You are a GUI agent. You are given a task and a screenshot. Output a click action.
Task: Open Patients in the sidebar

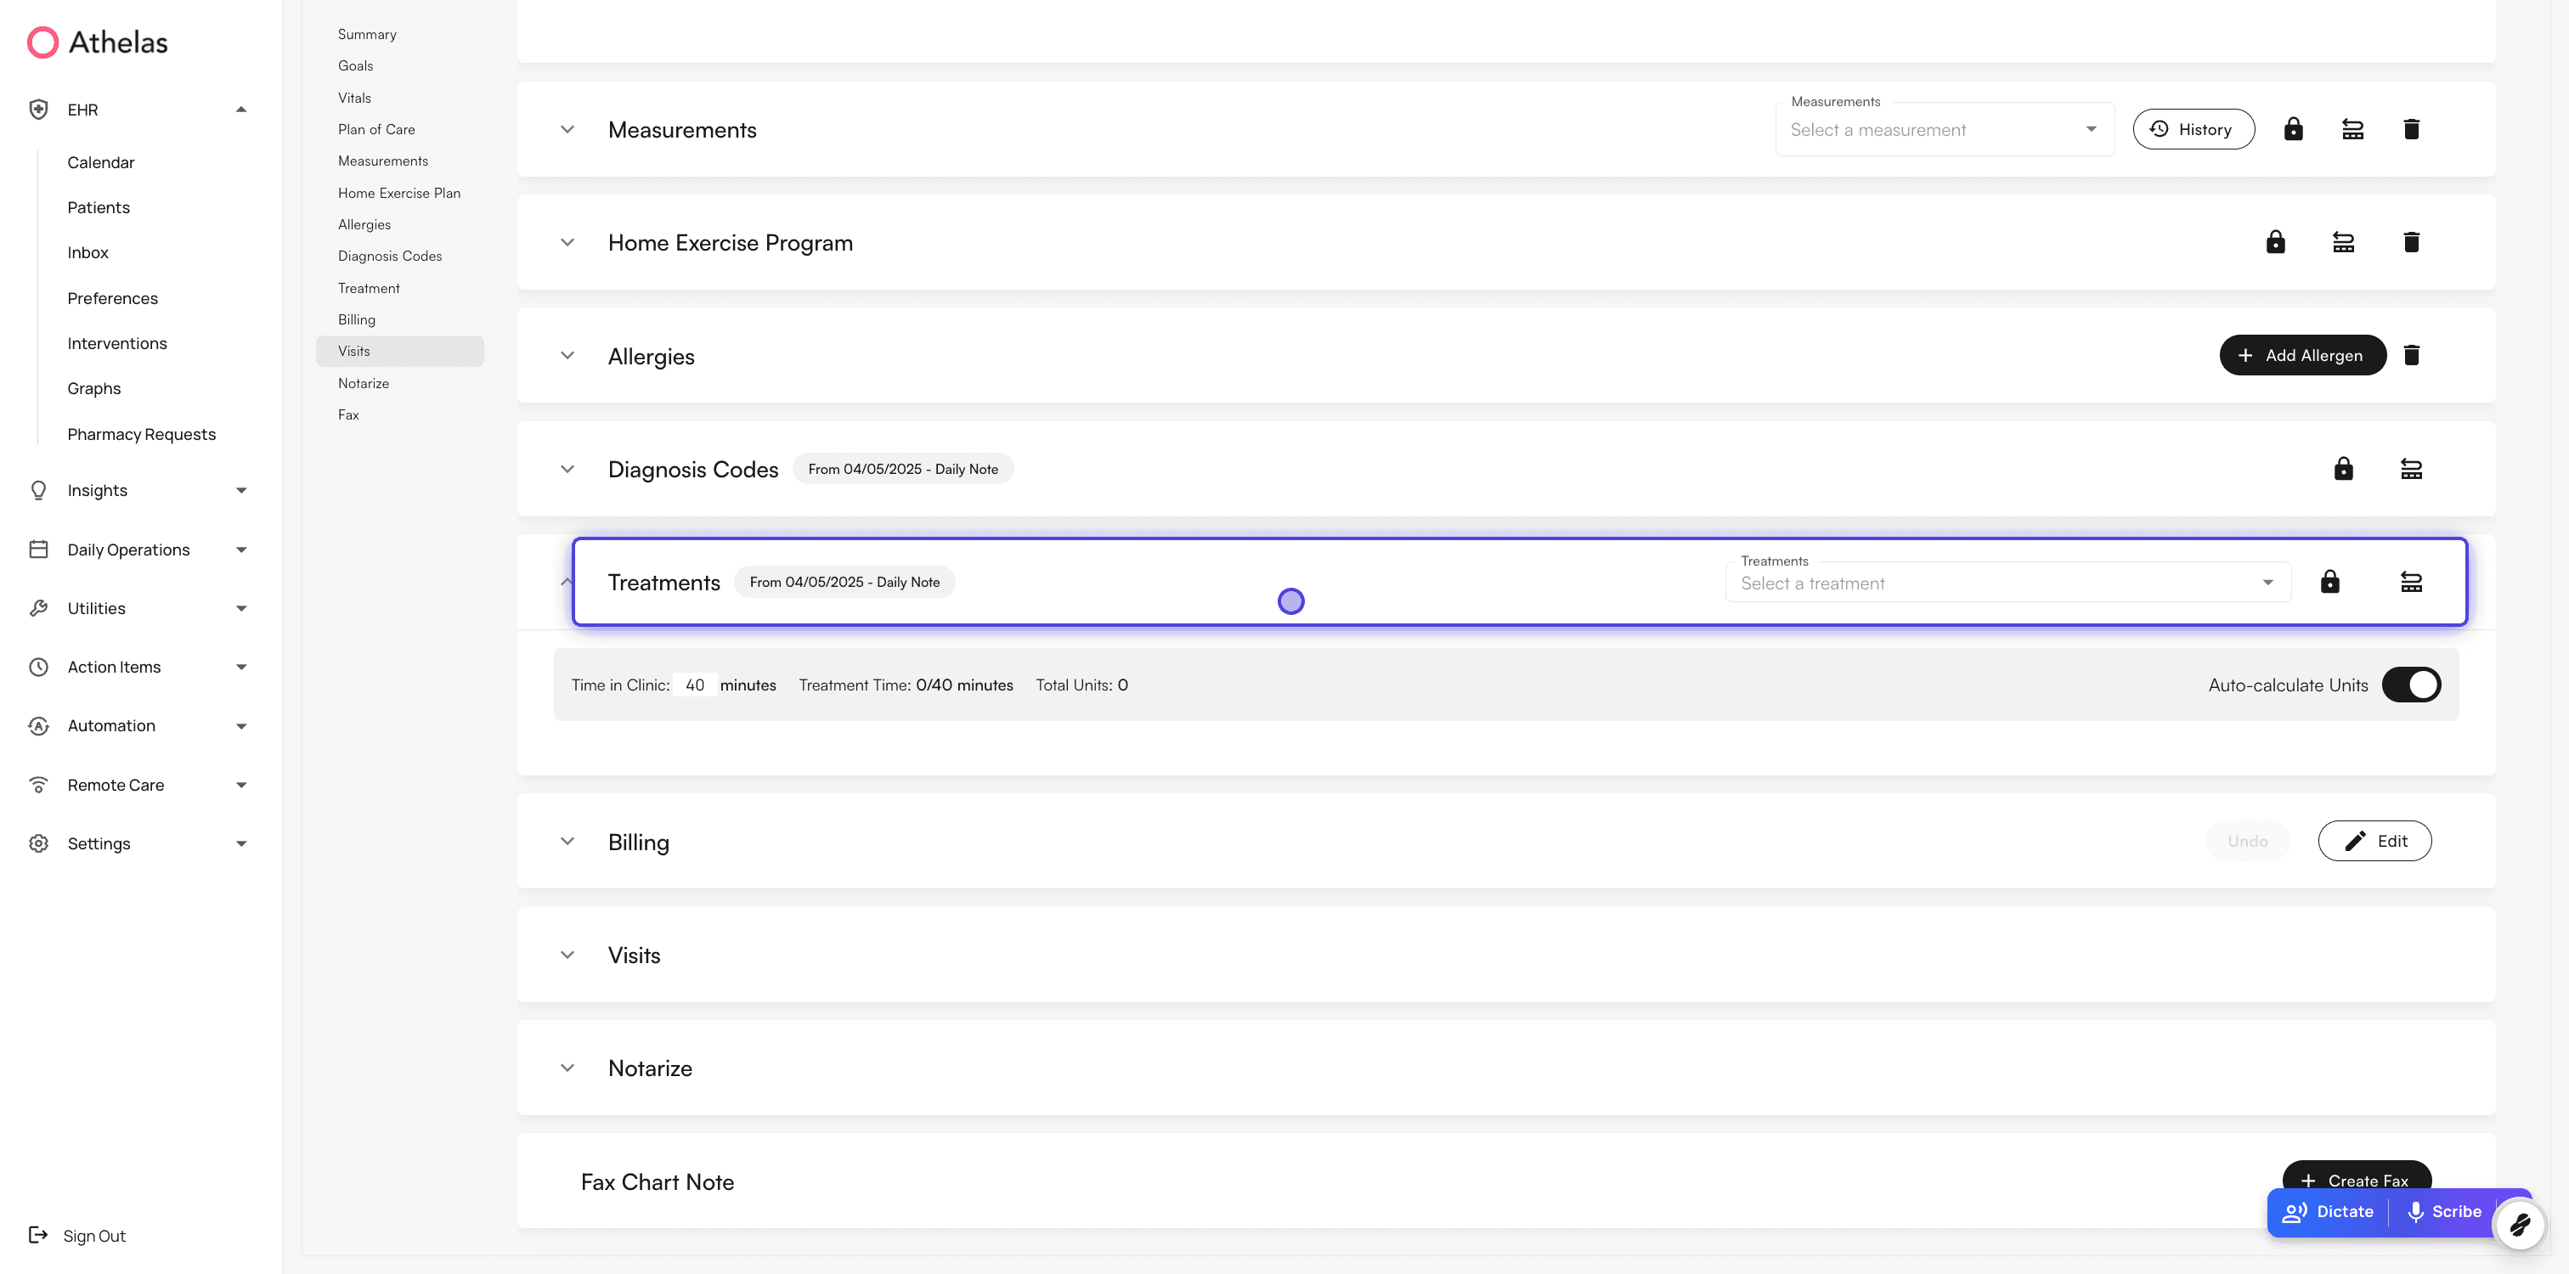pyautogui.click(x=98, y=207)
